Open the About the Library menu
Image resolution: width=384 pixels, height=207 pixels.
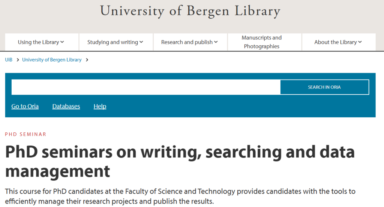pos(335,42)
